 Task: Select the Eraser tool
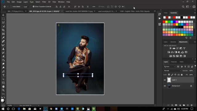point(3,56)
